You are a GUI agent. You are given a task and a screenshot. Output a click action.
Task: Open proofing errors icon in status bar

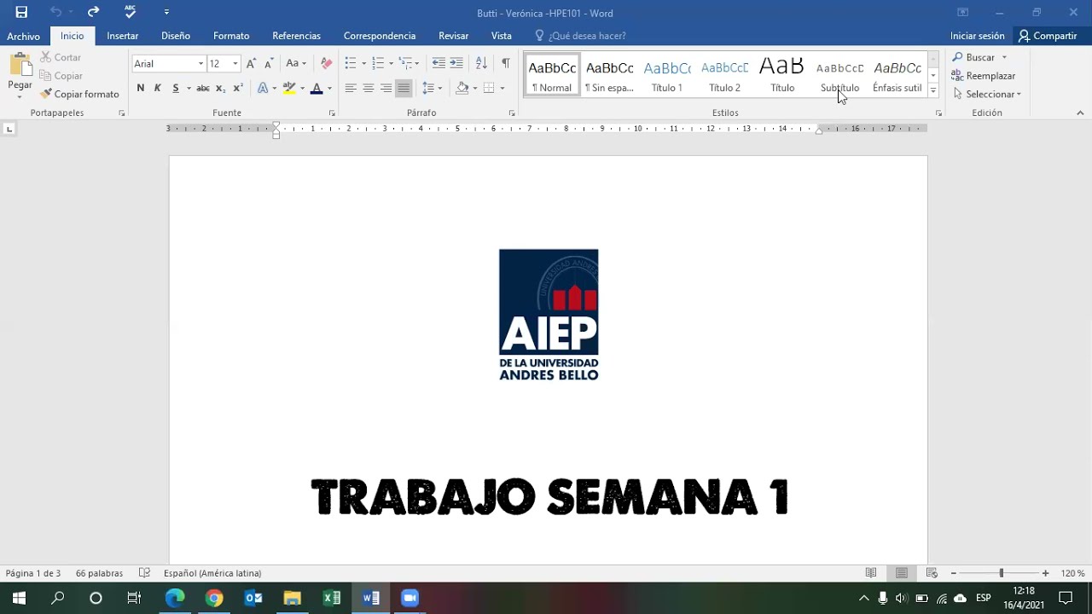pyautogui.click(x=145, y=573)
